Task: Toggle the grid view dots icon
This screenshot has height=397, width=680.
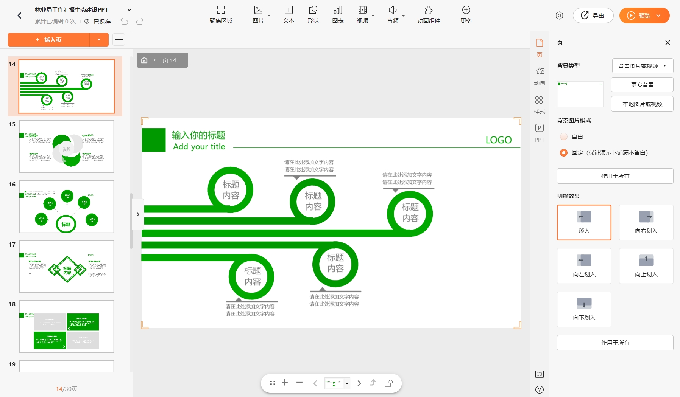Action: click(x=273, y=383)
